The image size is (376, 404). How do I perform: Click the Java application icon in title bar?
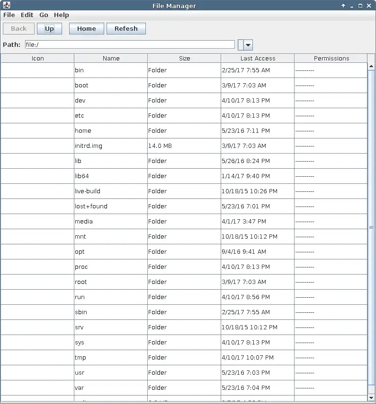tap(7, 5)
